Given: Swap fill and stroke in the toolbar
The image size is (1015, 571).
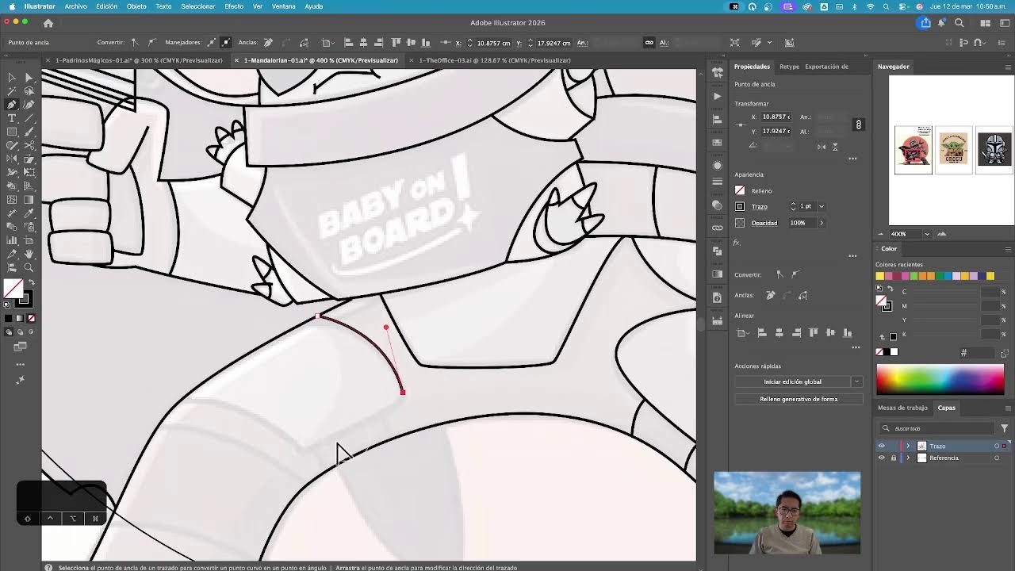Looking at the screenshot, I should pyautogui.click(x=32, y=282).
